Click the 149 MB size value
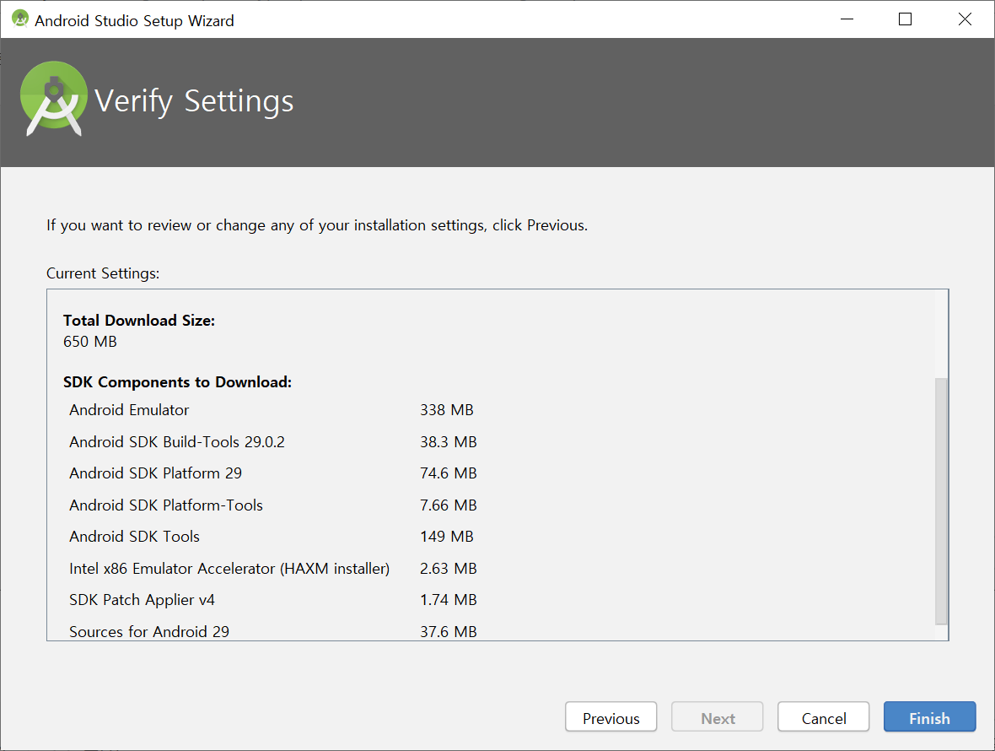Screen dimensions: 995x751 [447, 537]
